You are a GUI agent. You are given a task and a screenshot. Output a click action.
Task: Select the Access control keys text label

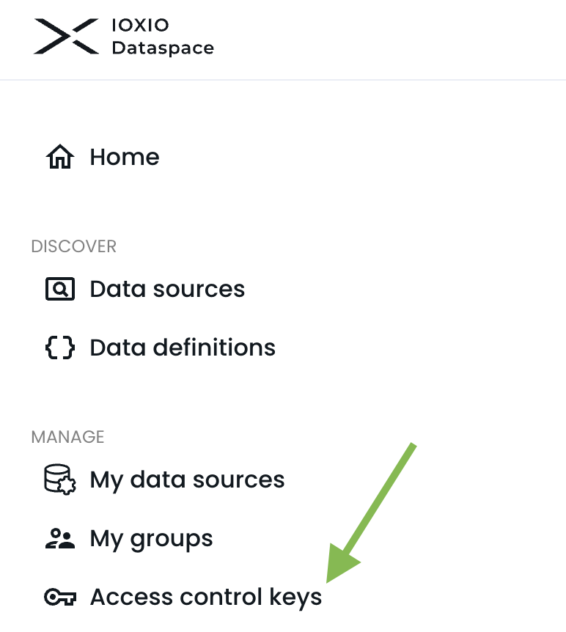point(205,596)
